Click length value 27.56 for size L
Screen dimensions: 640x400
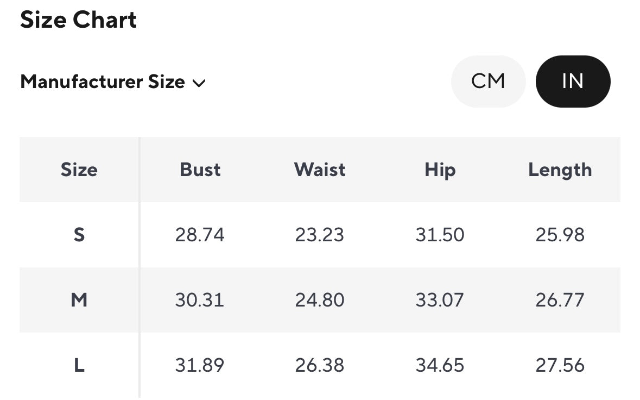(x=560, y=365)
